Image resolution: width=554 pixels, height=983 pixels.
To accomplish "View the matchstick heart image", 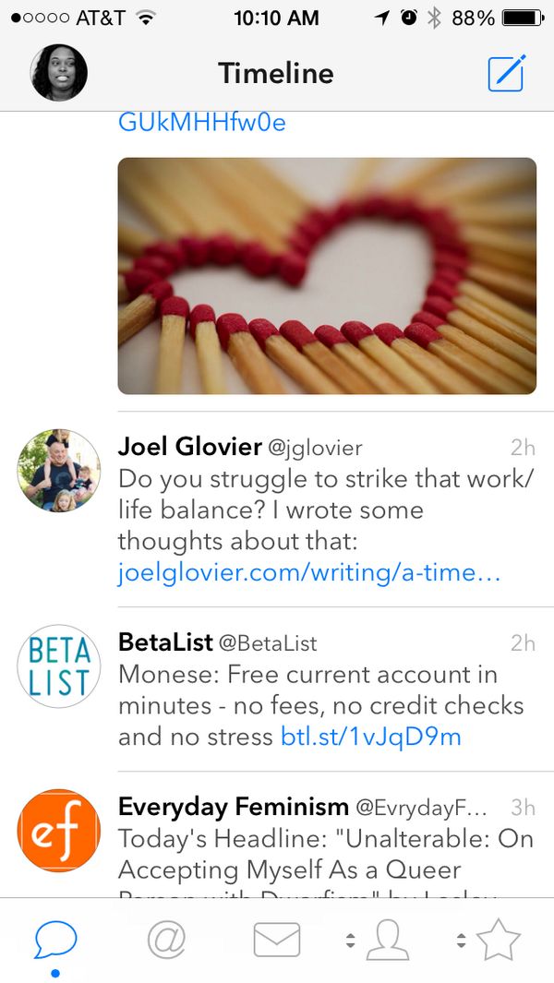I will point(327,276).
